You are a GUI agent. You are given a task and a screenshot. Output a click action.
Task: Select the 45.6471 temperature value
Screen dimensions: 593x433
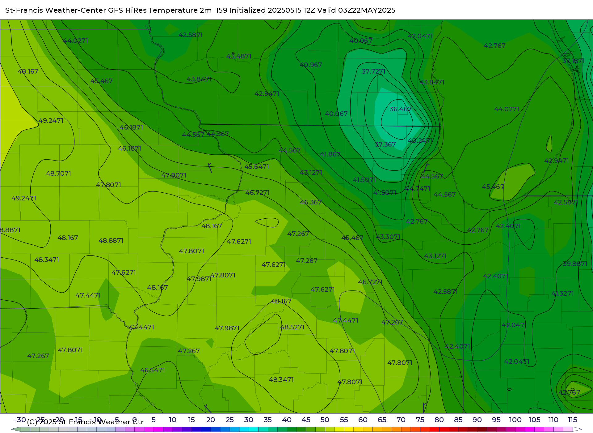click(257, 167)
